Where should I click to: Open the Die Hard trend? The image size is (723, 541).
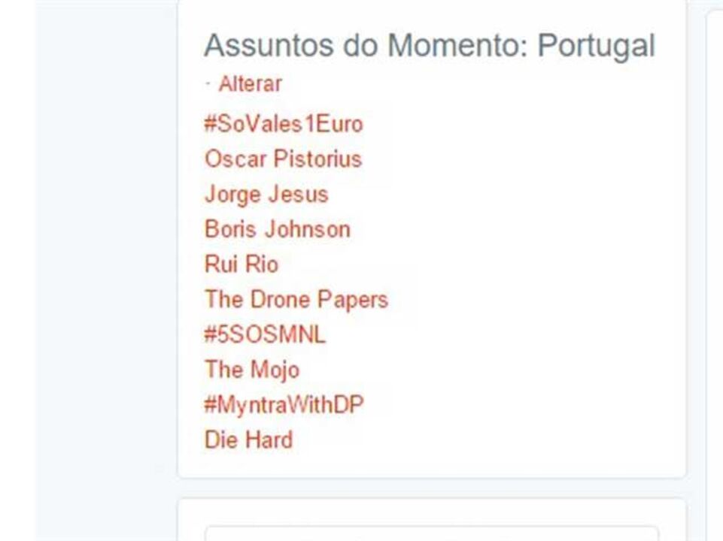coord(248,440)
